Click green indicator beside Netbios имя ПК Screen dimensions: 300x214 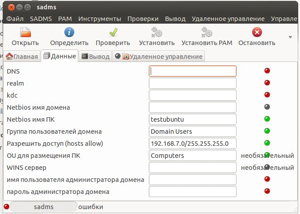[267, 119]
